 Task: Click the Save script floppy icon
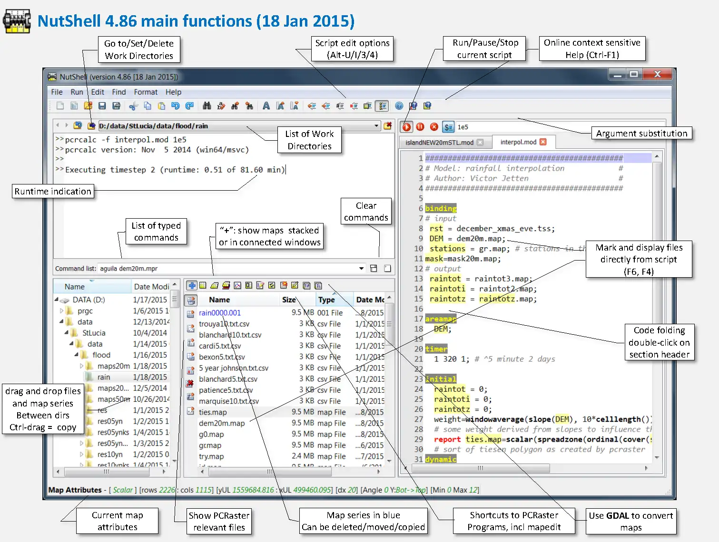click(x=102, y=106)
